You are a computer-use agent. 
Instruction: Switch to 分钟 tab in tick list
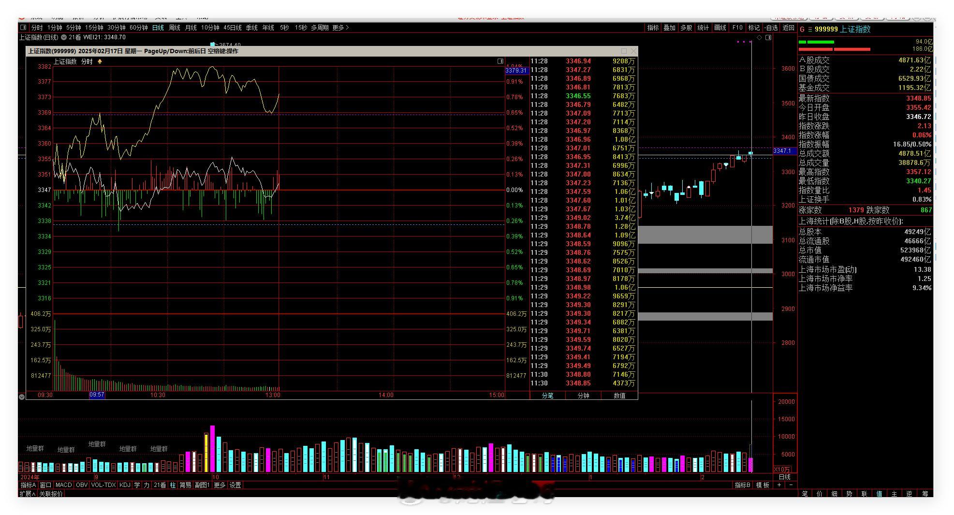[584, 396]
